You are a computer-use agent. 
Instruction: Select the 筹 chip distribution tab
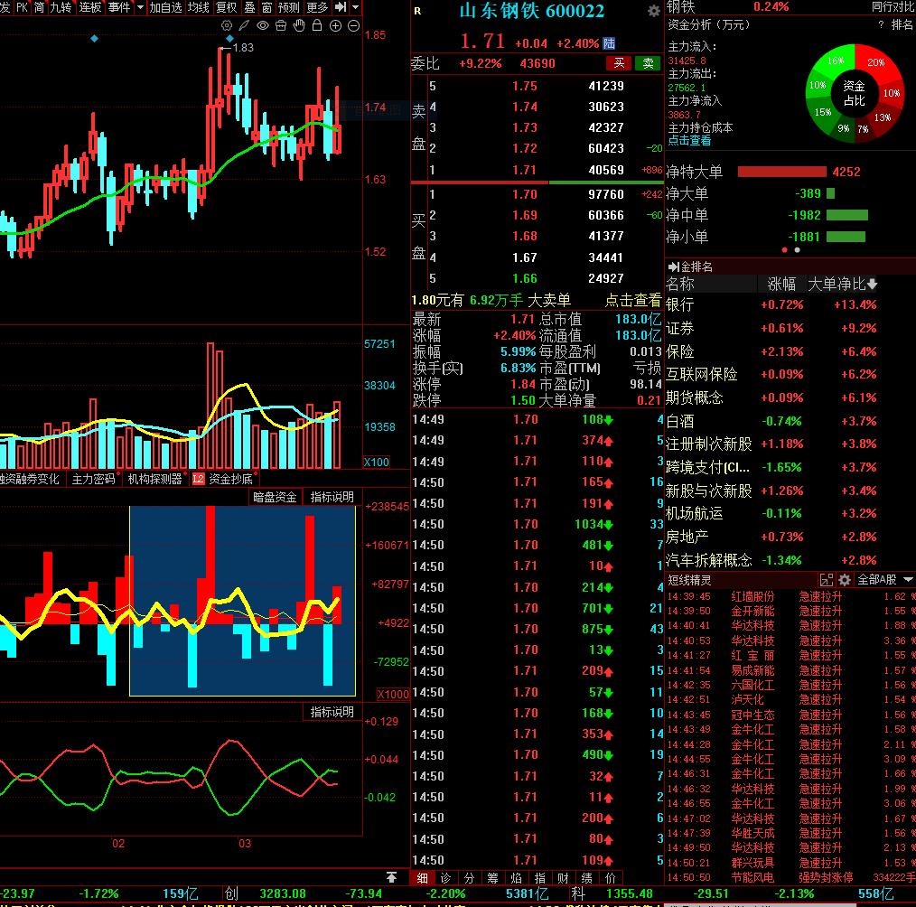tap(492, 878)
